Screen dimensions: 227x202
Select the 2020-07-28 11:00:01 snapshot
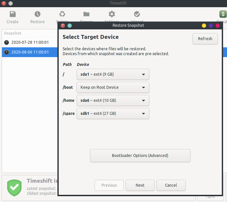pos(30,42)
